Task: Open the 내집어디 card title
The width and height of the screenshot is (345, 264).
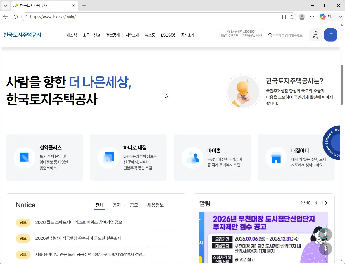Action: [x=300, y=151]
